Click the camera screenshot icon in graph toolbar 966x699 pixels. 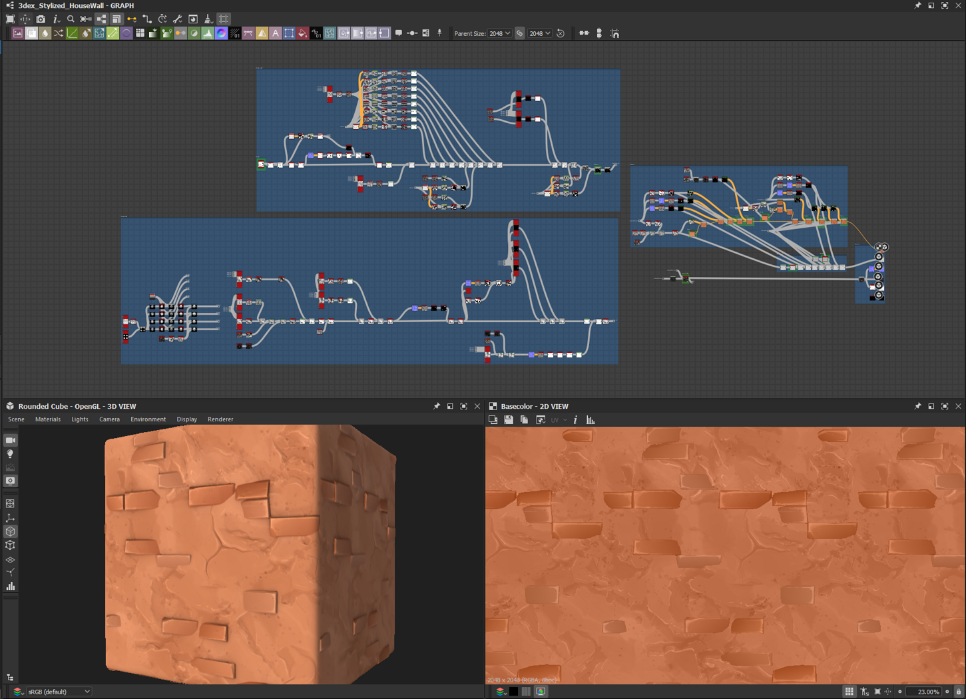41,19
